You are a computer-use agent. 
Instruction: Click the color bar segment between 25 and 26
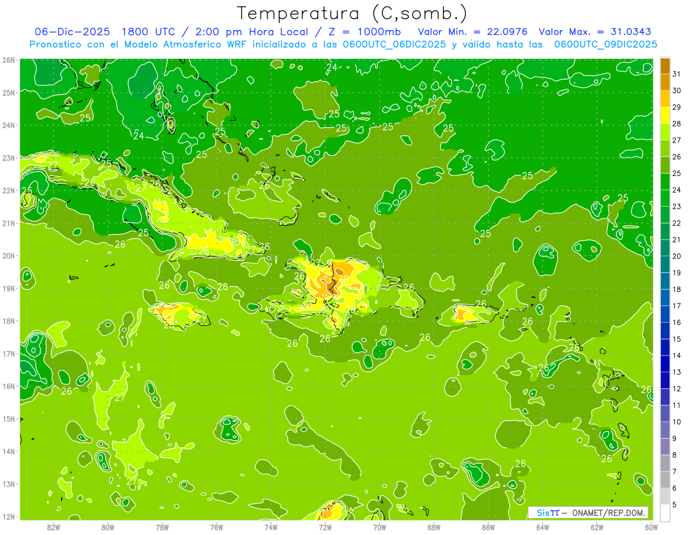[x=665, y=165]
